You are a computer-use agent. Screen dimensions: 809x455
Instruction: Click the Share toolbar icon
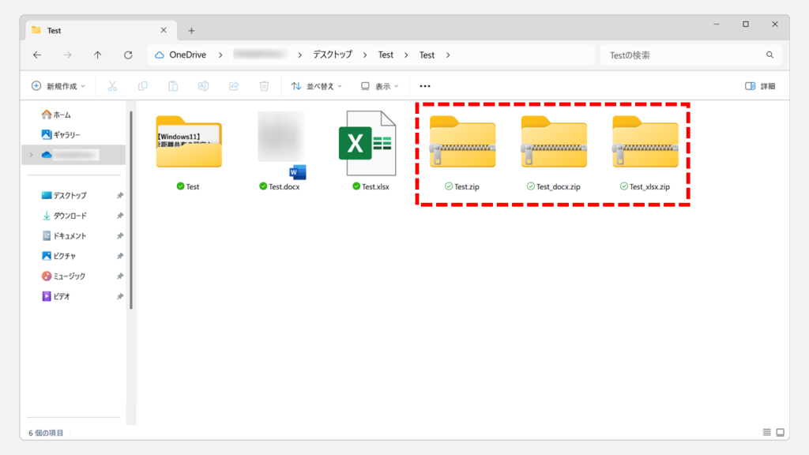tap(234, 86)
